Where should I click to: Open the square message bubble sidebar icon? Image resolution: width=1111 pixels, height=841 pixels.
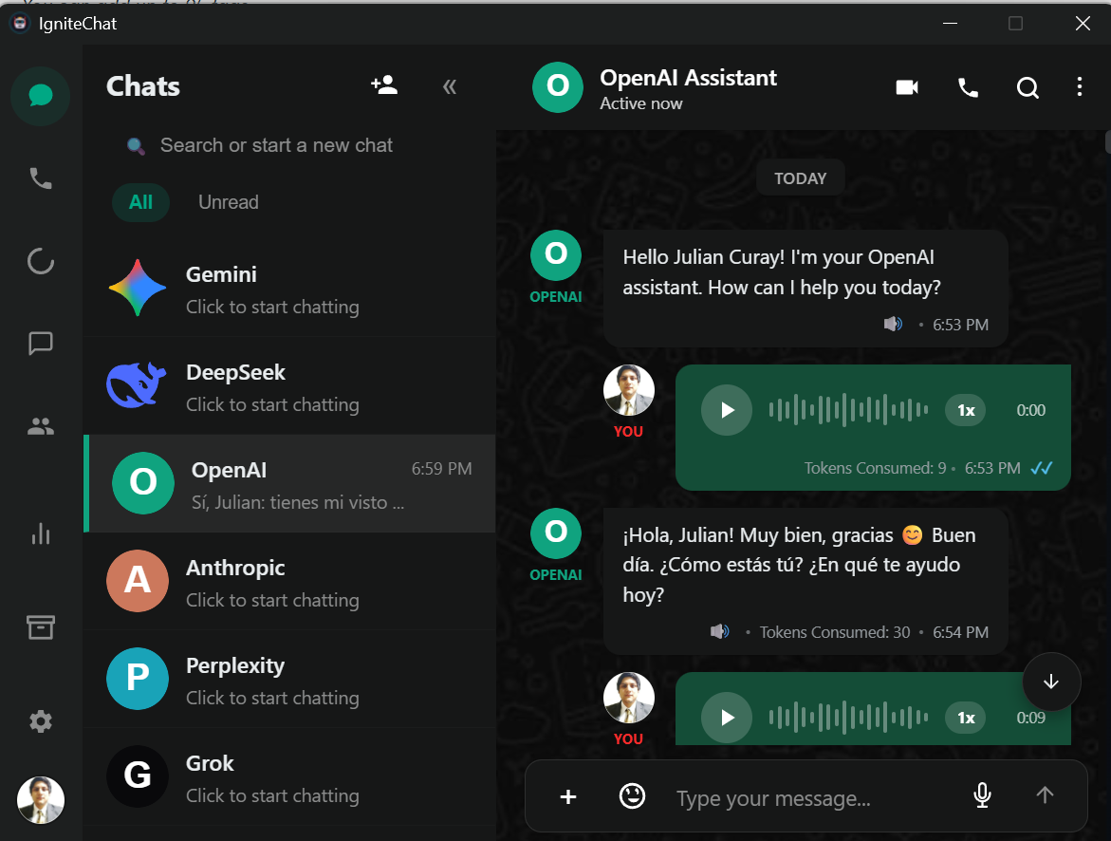point(41,344)
